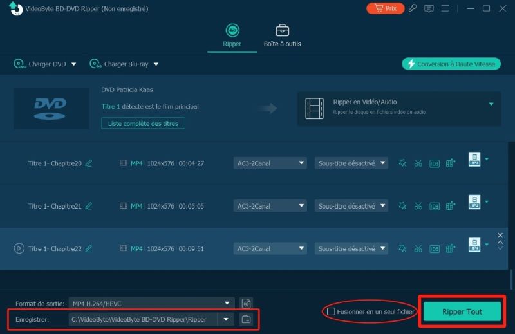Click the enhance video icon for Chapitre20
This screenshot has width=515, height=334.
(451, 163)
